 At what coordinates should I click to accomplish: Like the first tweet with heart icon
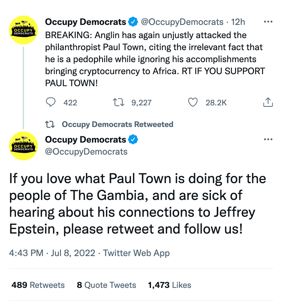(x=192, y=103)
